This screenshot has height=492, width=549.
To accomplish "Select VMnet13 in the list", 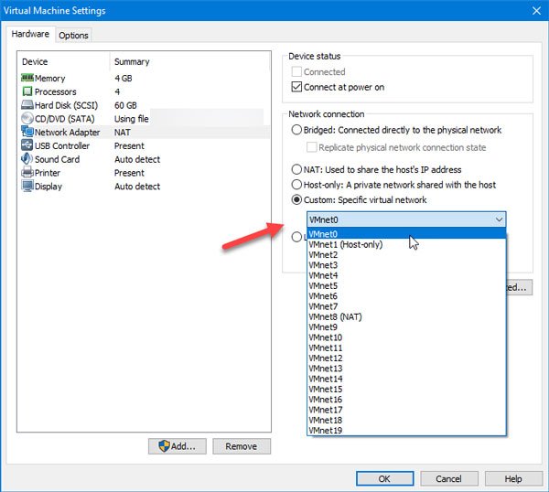I will coord(406,369).
